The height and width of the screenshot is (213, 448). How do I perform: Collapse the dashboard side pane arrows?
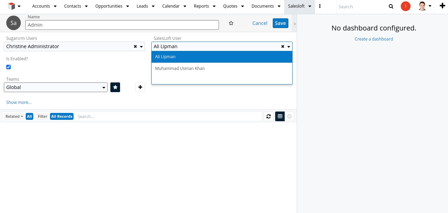tap(295, 24)
